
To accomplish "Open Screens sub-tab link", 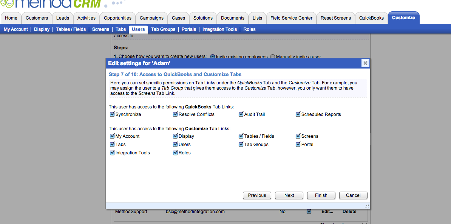I will (x=101, y=29).
